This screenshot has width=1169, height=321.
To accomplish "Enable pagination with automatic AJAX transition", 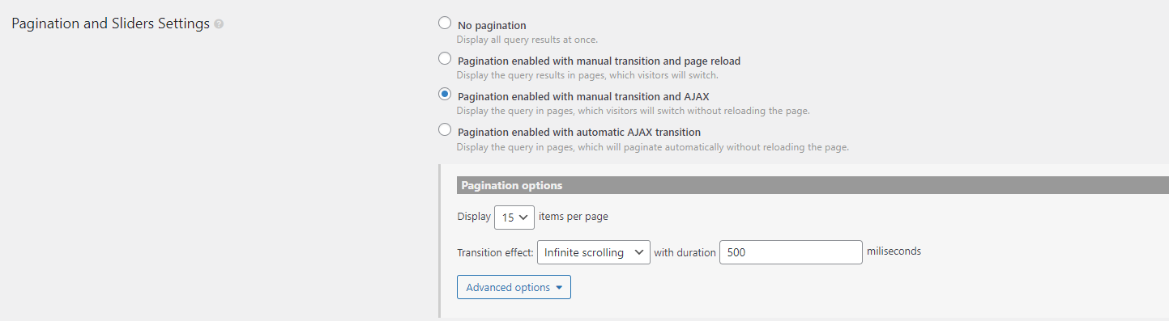I will tap(445, 130).
